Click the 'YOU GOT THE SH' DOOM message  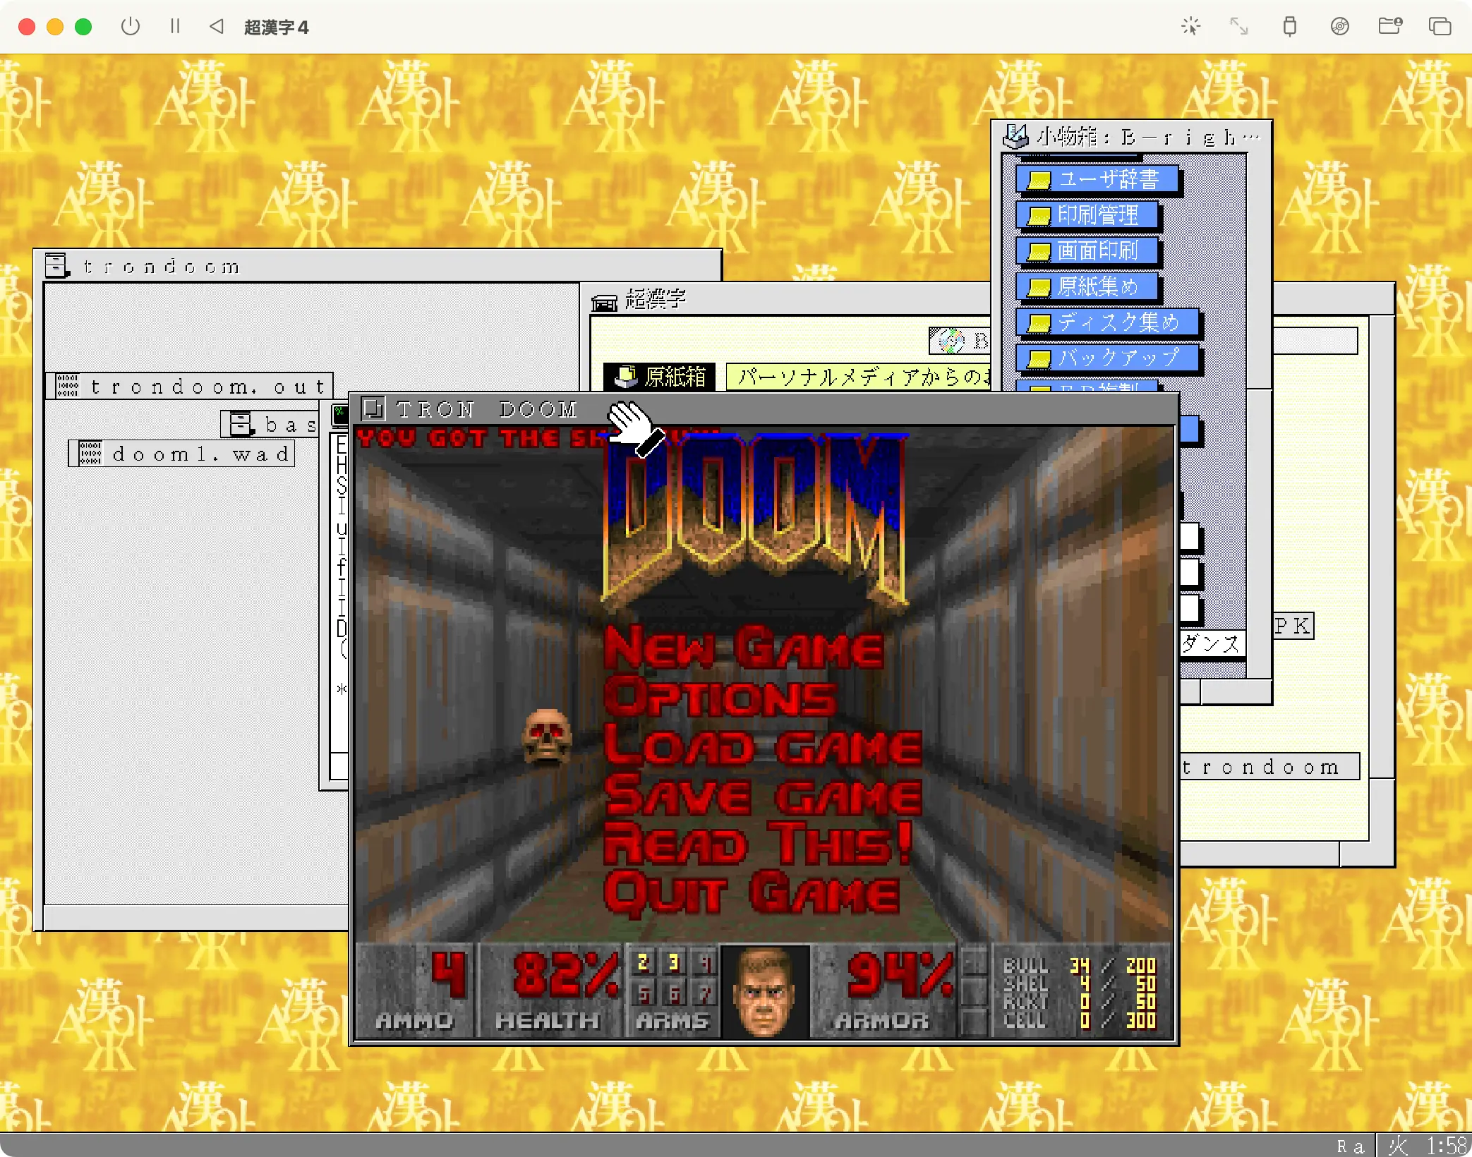[x=481, y=438]
